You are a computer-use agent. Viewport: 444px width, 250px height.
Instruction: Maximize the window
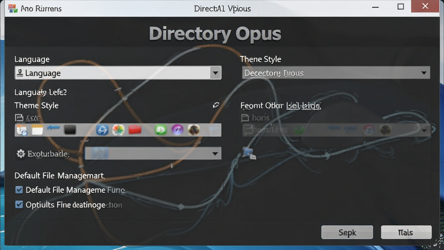pos(401,7)
